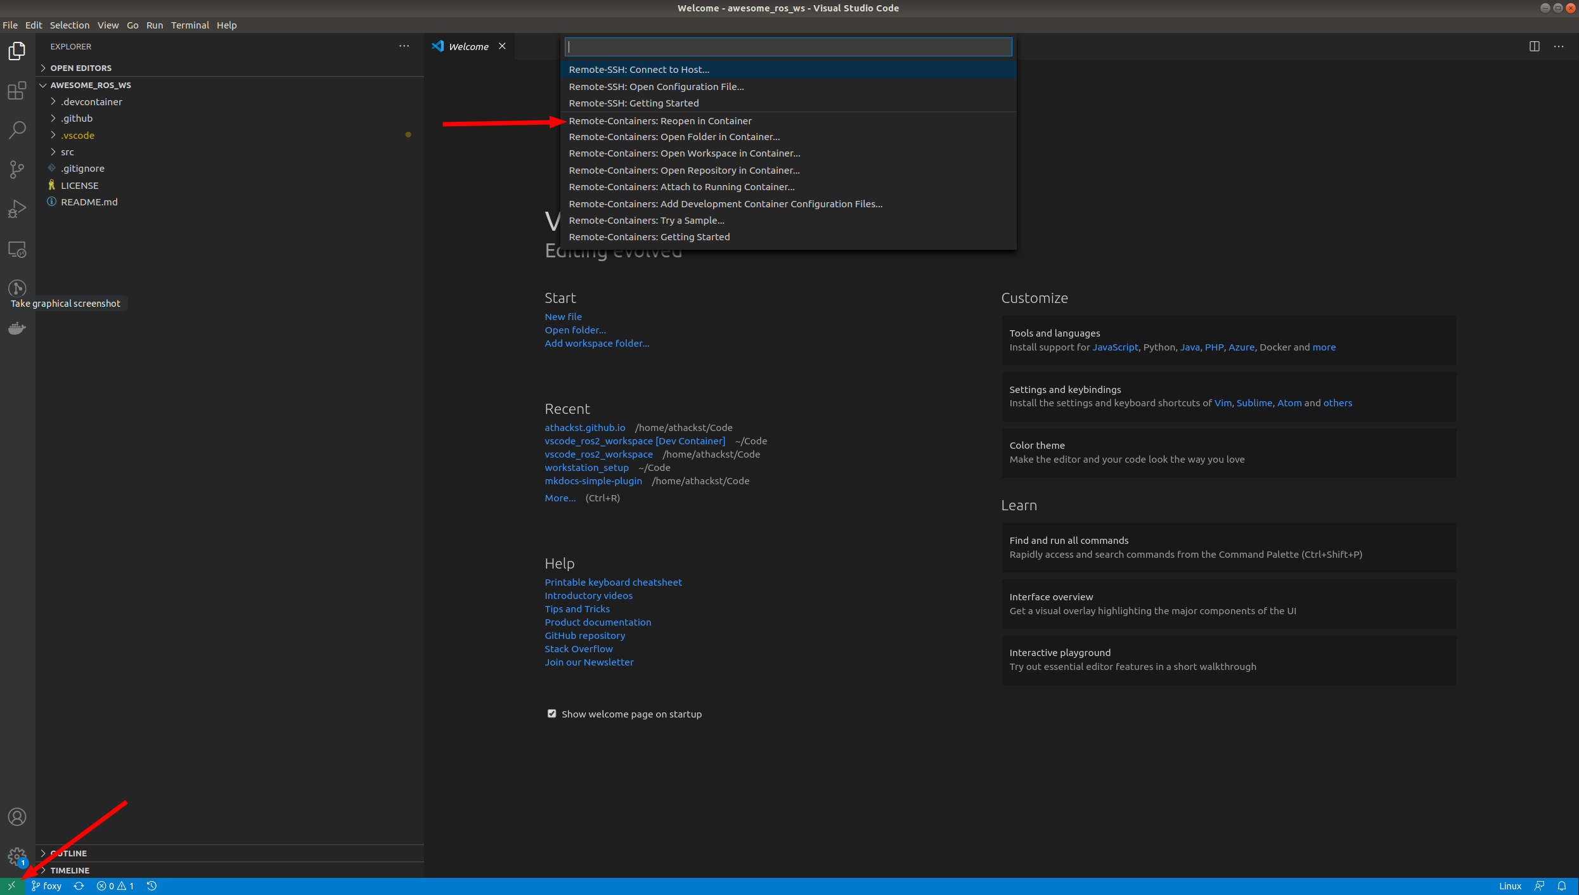Open the Extensions view
Screen dimensions: 1579x895
[16, 91]
